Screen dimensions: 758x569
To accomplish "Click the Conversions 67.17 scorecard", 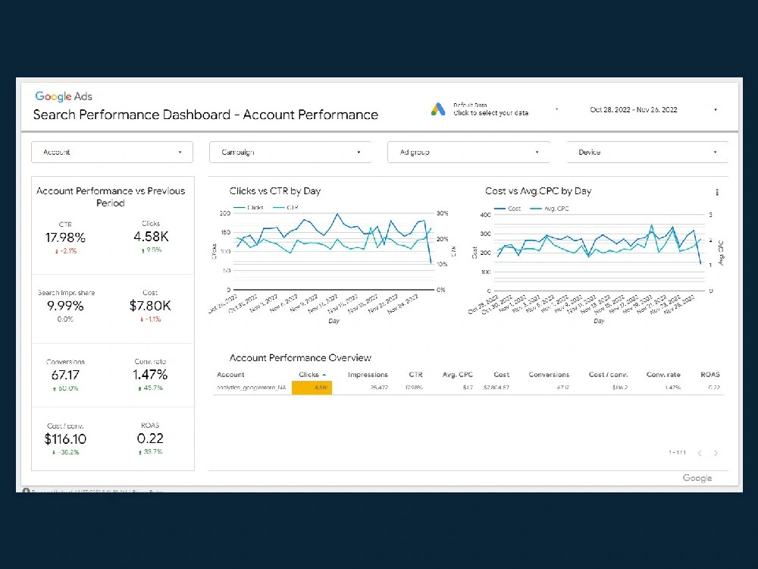I will coord(65,375).
